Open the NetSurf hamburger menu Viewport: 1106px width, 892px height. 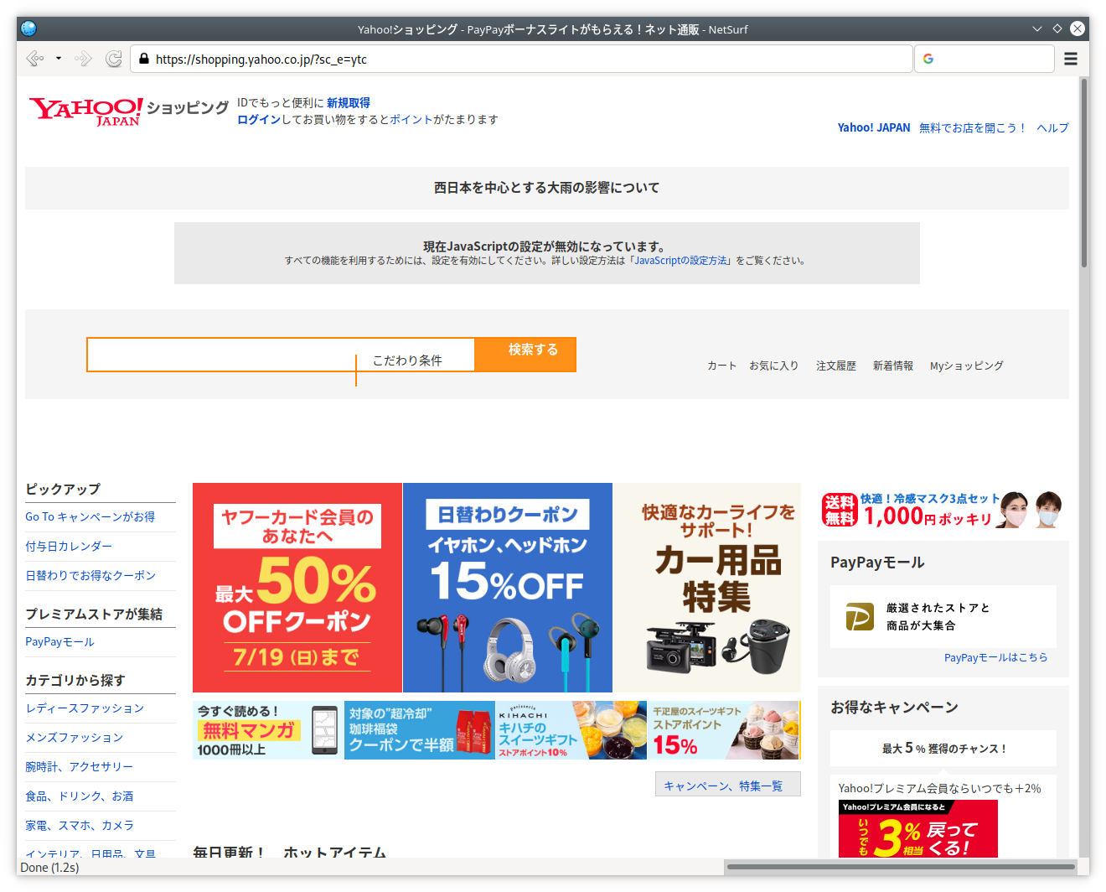(x=1071, y=59)
